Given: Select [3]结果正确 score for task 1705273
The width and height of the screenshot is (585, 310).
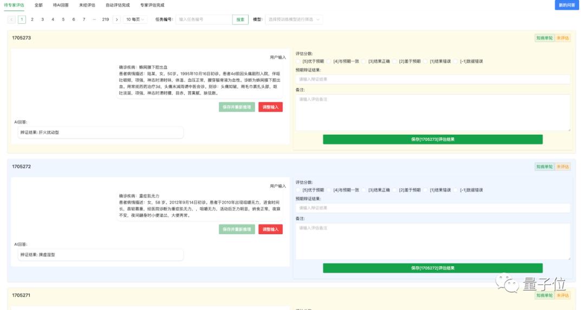Looking at the screenshot, I should point(365,61).
